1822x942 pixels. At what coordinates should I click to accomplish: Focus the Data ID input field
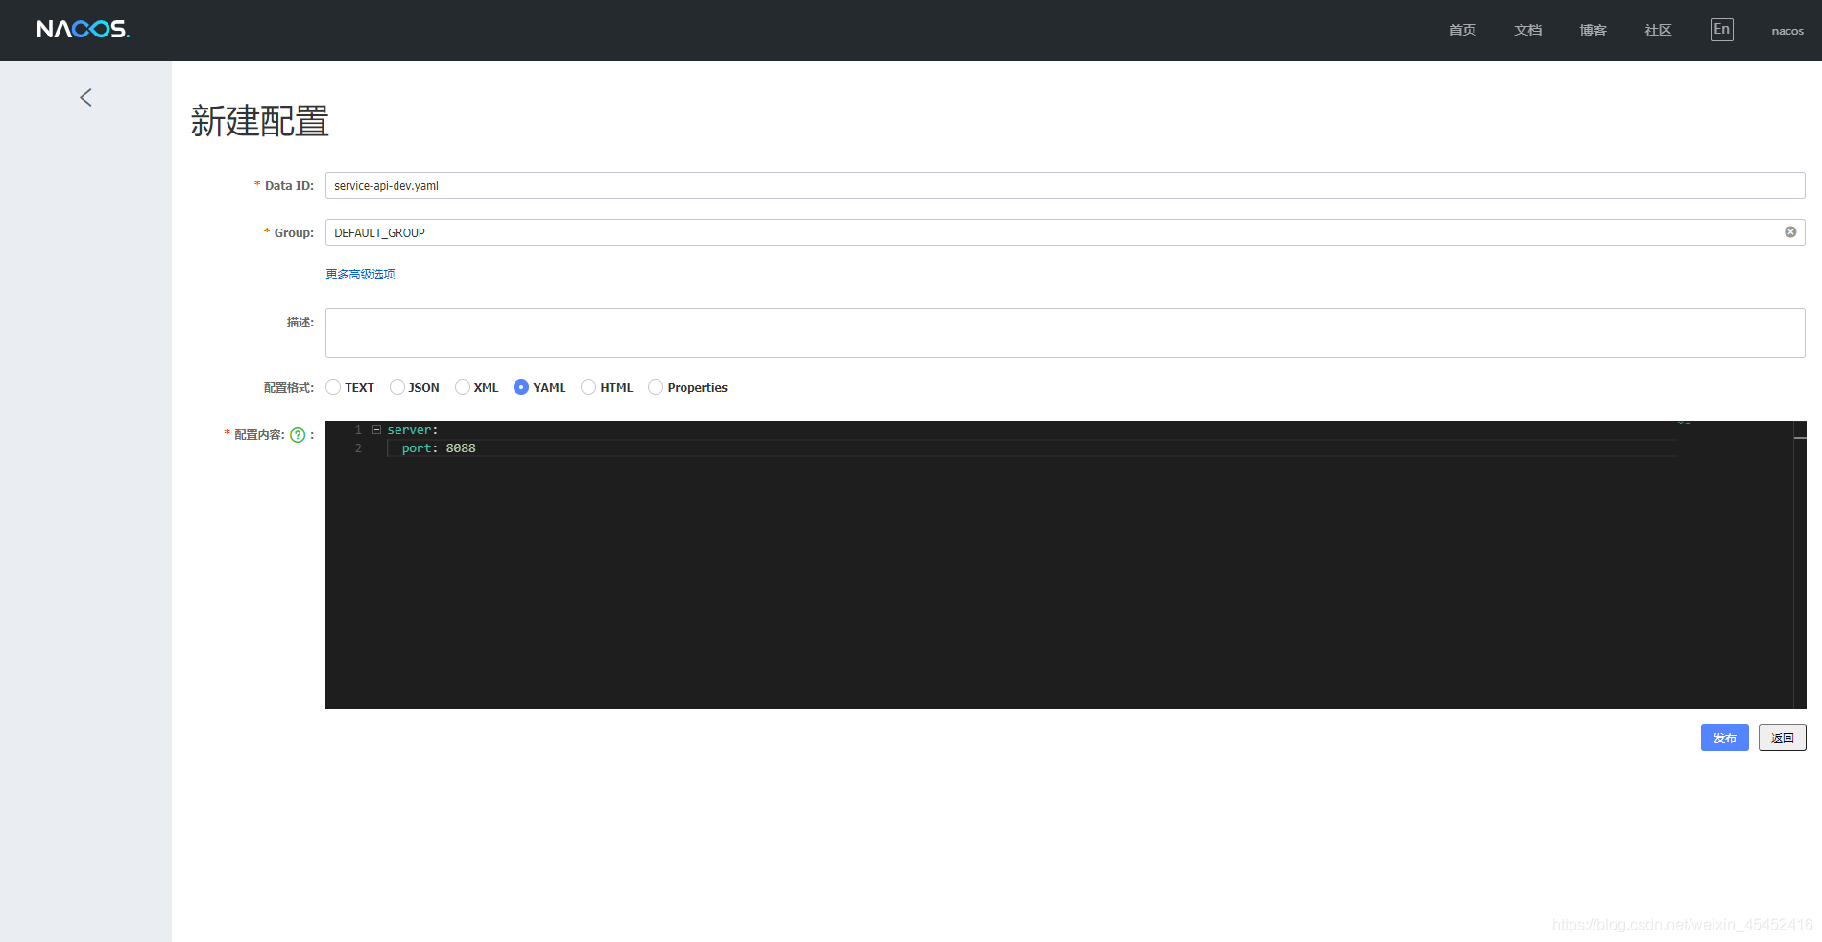1066,185
